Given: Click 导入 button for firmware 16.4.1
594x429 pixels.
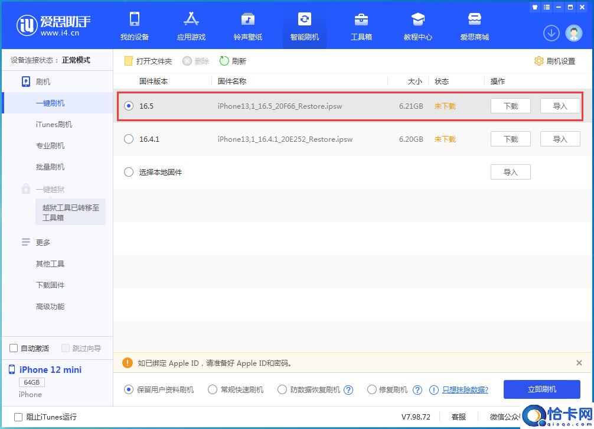Looking at the screenshot, I should click(x=560, y=139).
